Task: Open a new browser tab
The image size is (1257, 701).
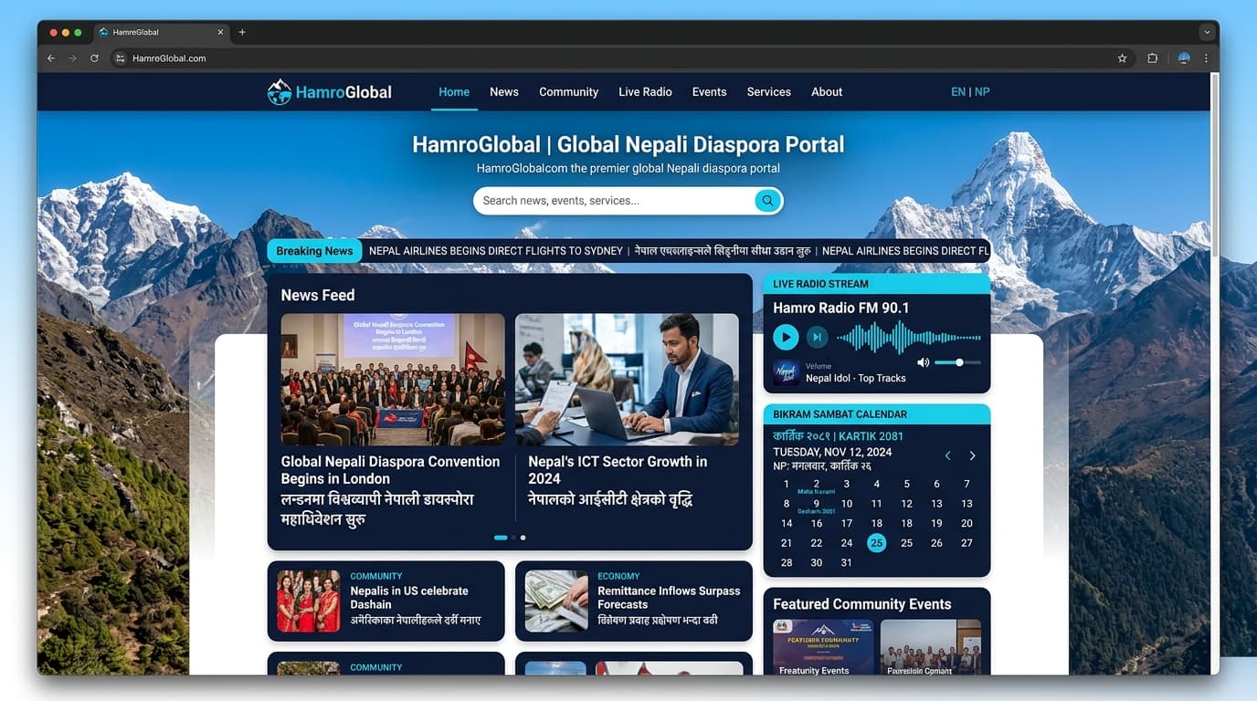Action: (x=242, y=32)
